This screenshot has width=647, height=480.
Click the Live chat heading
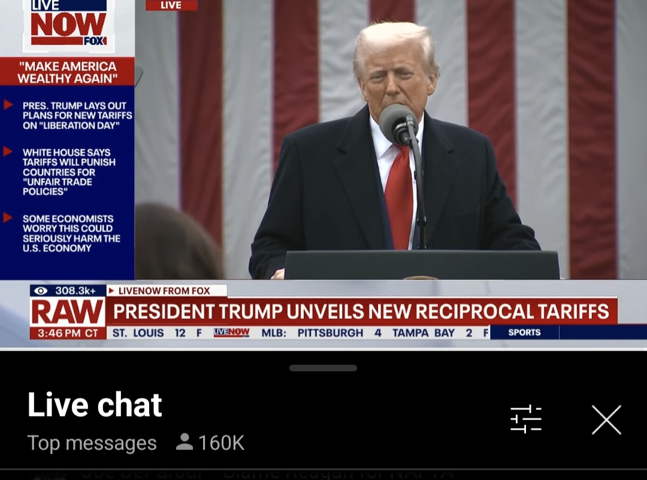pos(95,404)
